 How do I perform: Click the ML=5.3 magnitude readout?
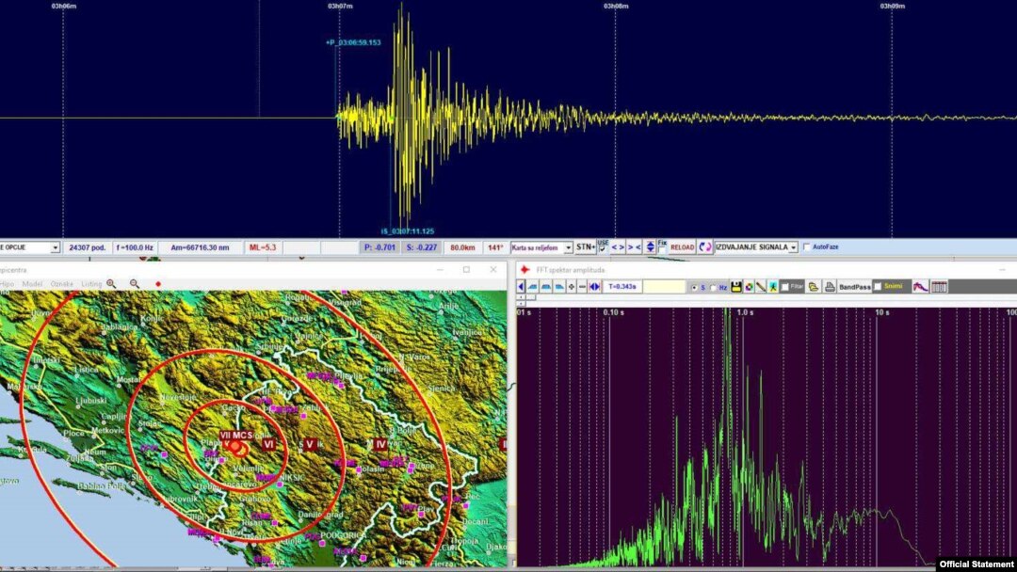click(263, 247)
